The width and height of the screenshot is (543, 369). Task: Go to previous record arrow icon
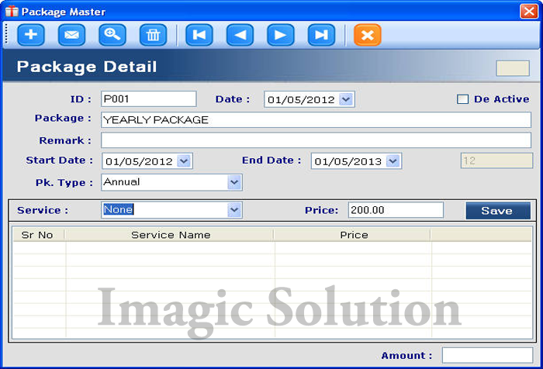(240, 35)
